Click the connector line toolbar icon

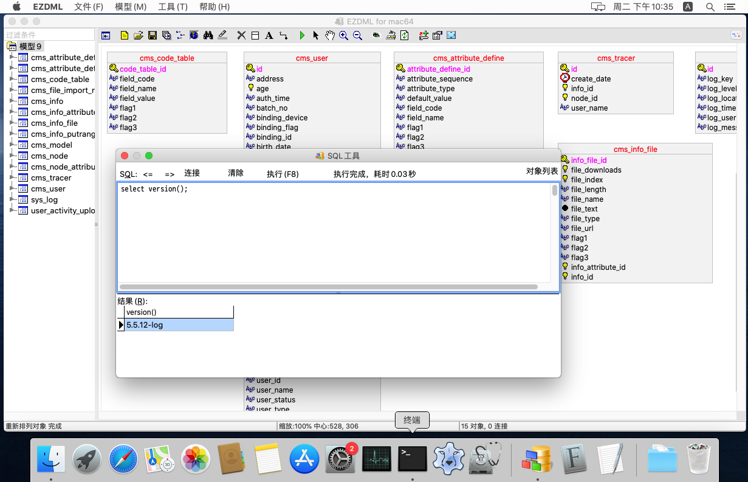point(283,36)
